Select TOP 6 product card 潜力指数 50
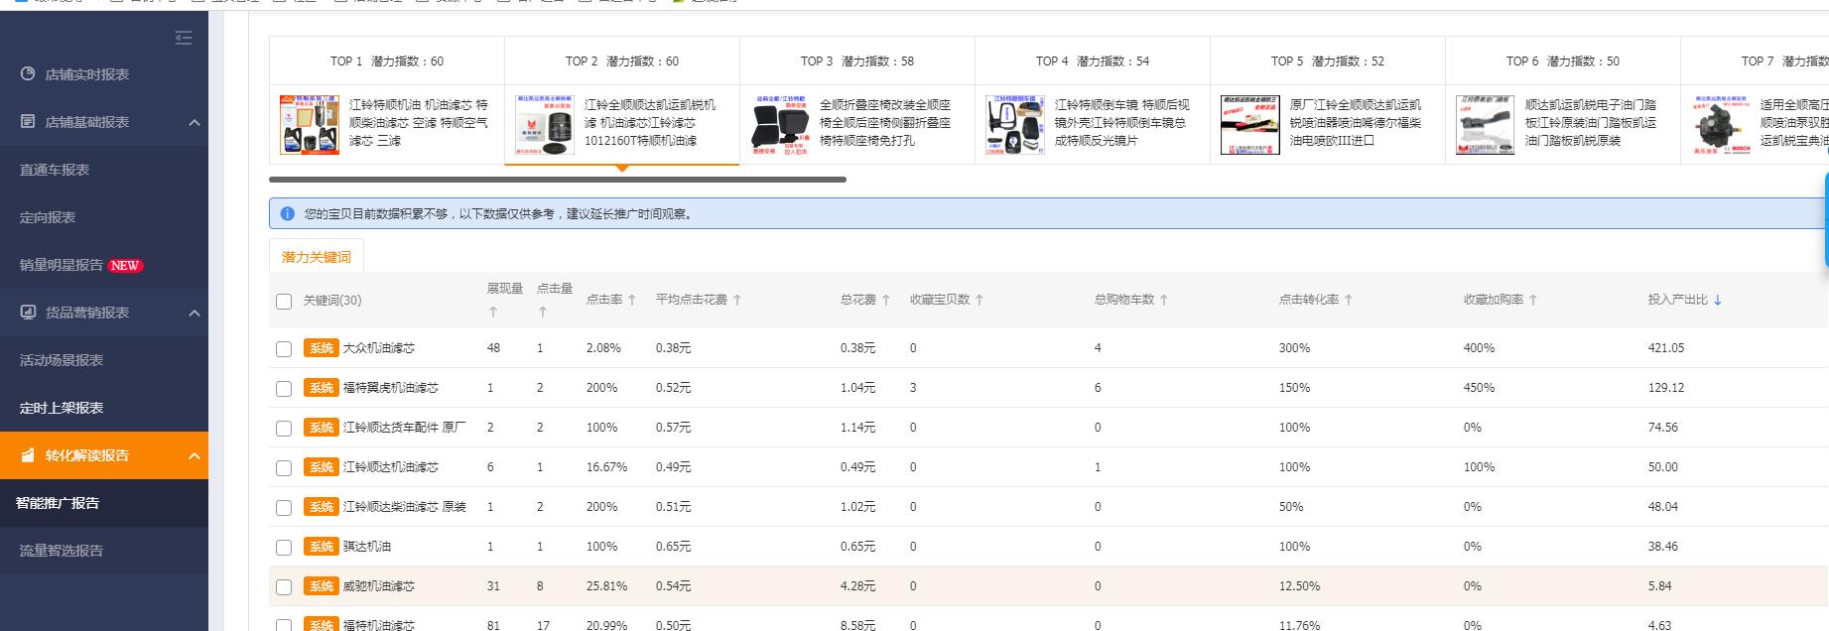 point(1563,100)
